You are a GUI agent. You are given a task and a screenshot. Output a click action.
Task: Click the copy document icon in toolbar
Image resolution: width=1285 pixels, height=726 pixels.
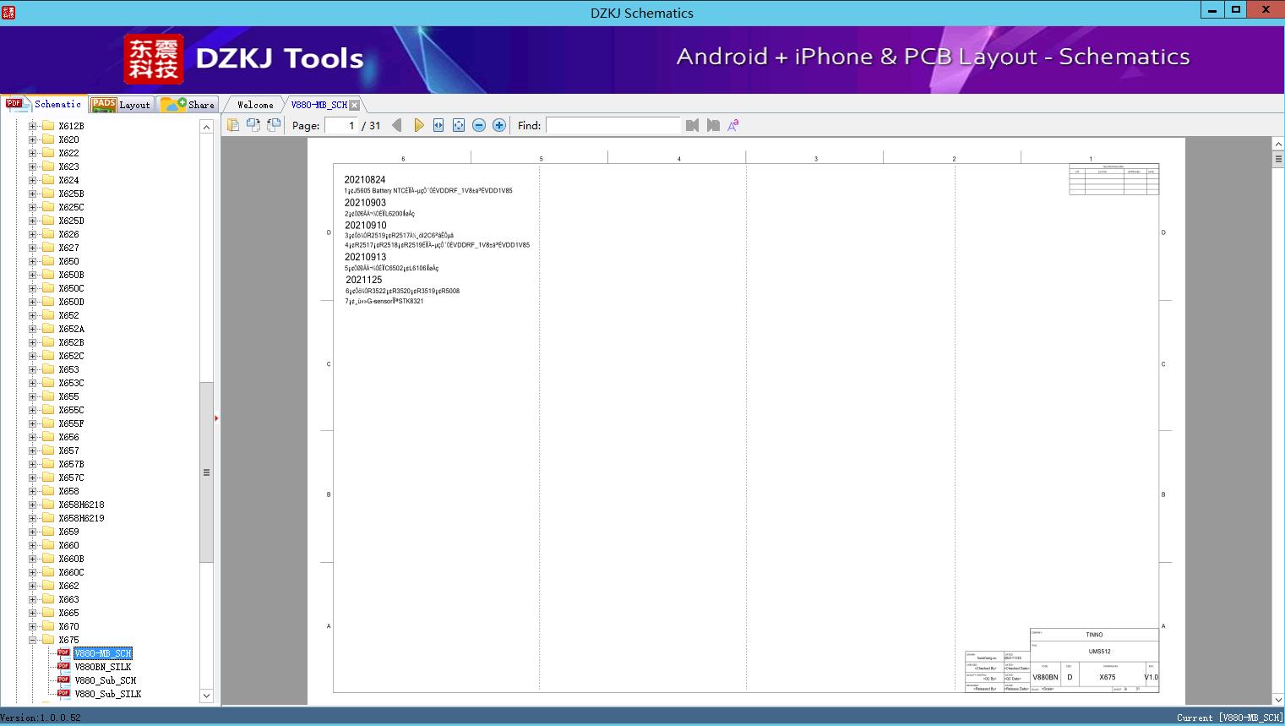point(233,125)
